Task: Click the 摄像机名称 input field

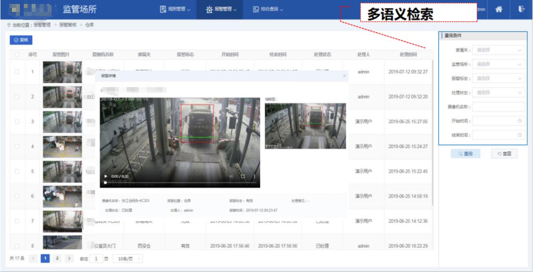Action: [x=499, y=107]
